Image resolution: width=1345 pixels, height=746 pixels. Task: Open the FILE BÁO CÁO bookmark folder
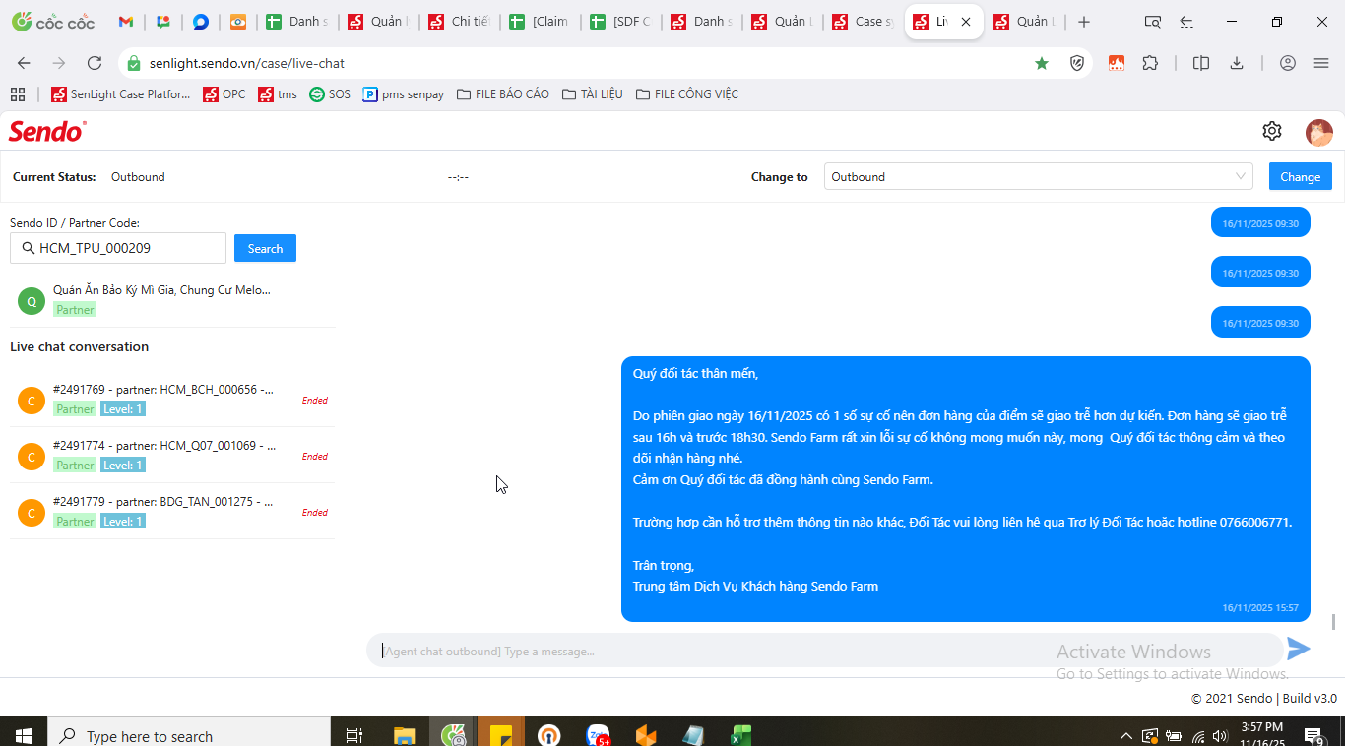[x=503, y=94]
